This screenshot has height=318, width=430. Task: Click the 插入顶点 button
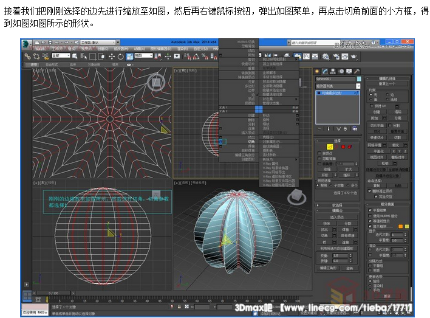tap(338, 216)
